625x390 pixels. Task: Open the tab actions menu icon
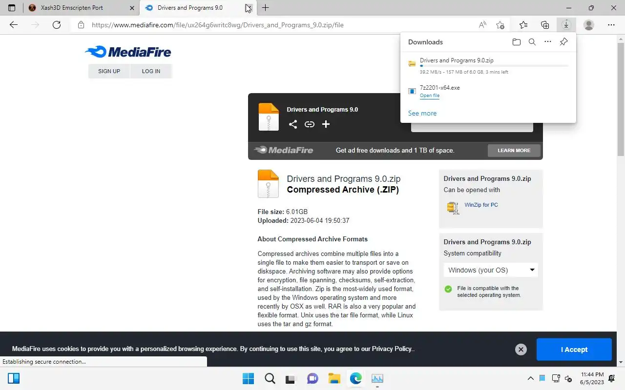coord(12,8)
